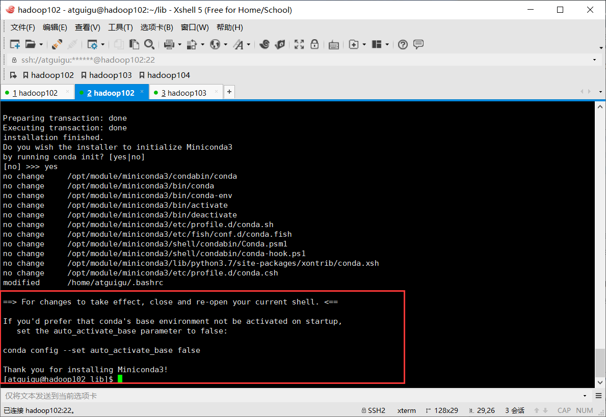
Task: Open the 查看(V) menu
Action: [x=87, y=27]
